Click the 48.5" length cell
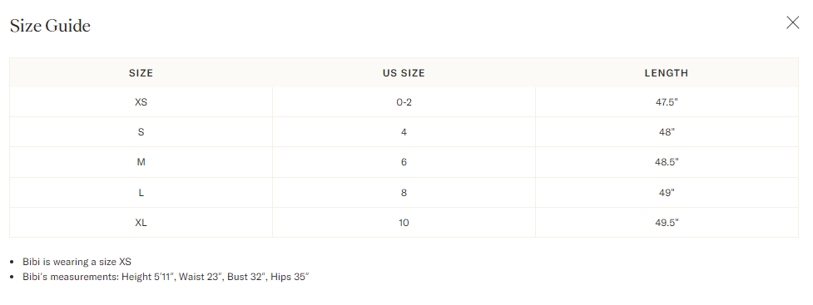 pyautogui.click(x=667, y=162)
